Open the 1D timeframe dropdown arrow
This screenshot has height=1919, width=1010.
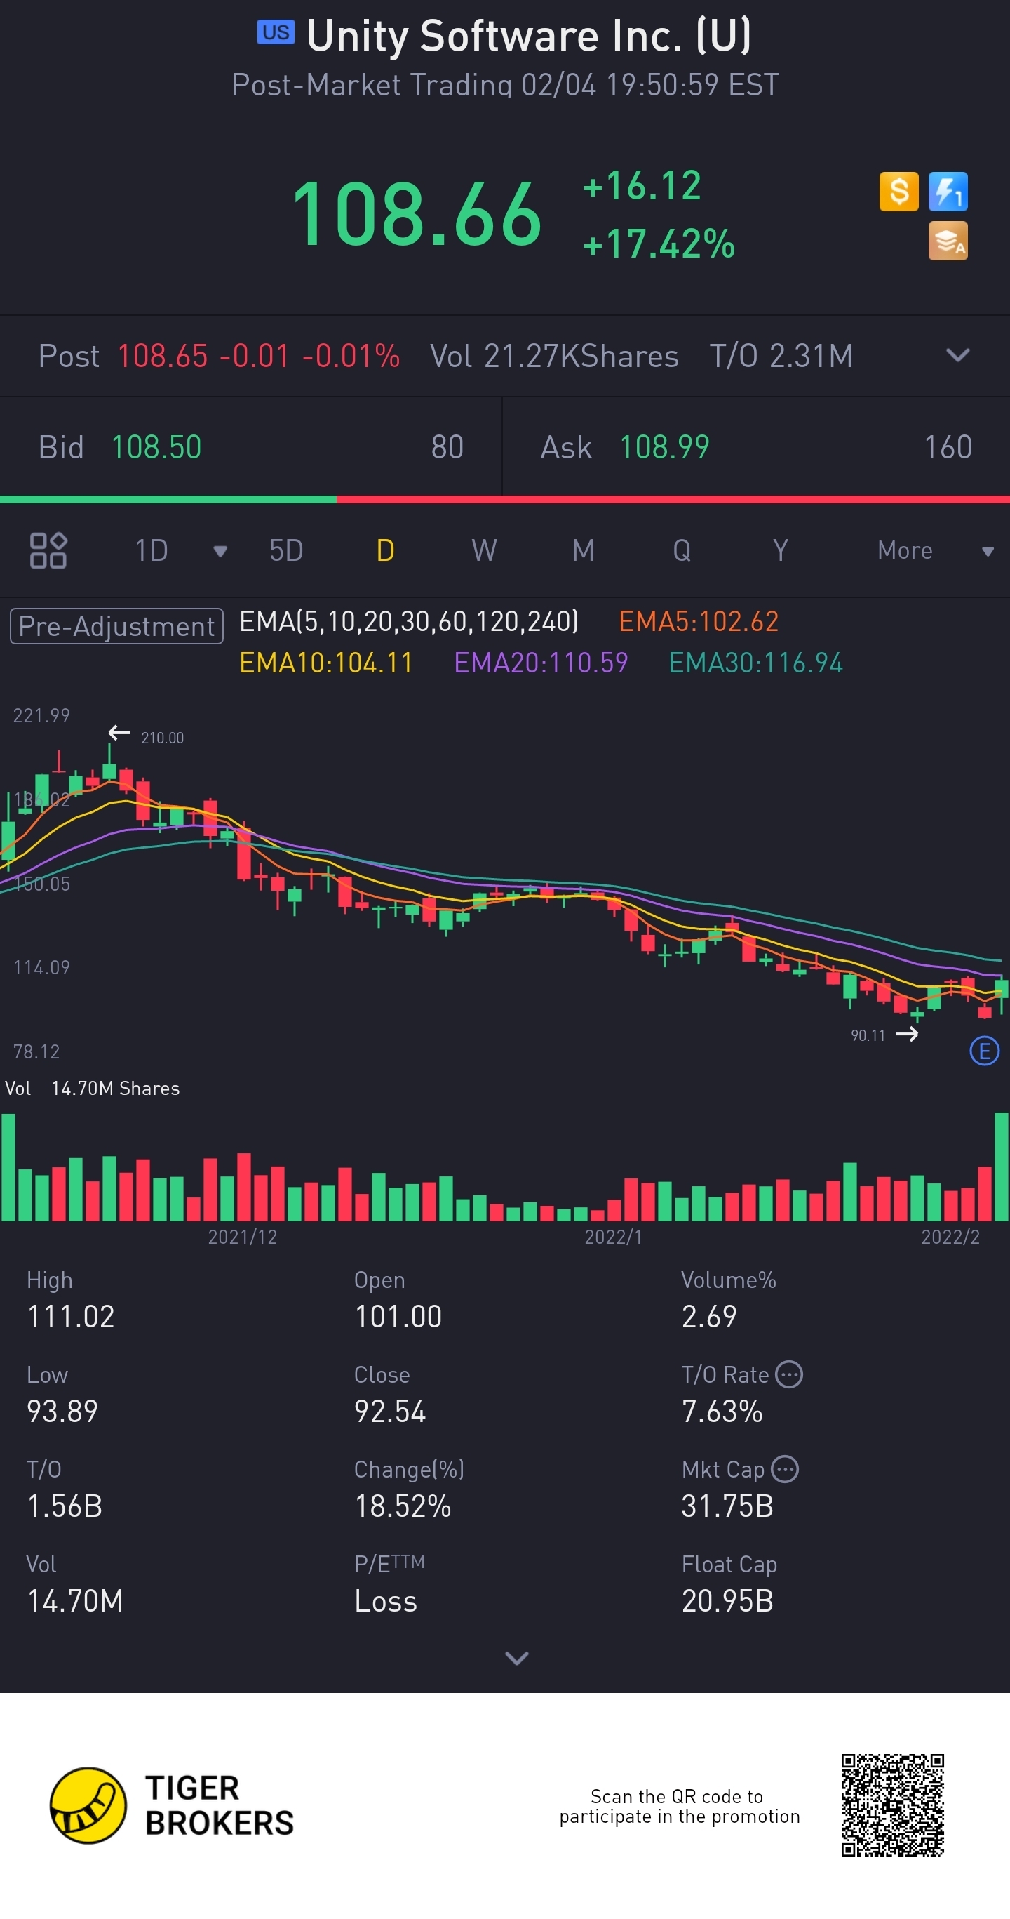point(220,551)
